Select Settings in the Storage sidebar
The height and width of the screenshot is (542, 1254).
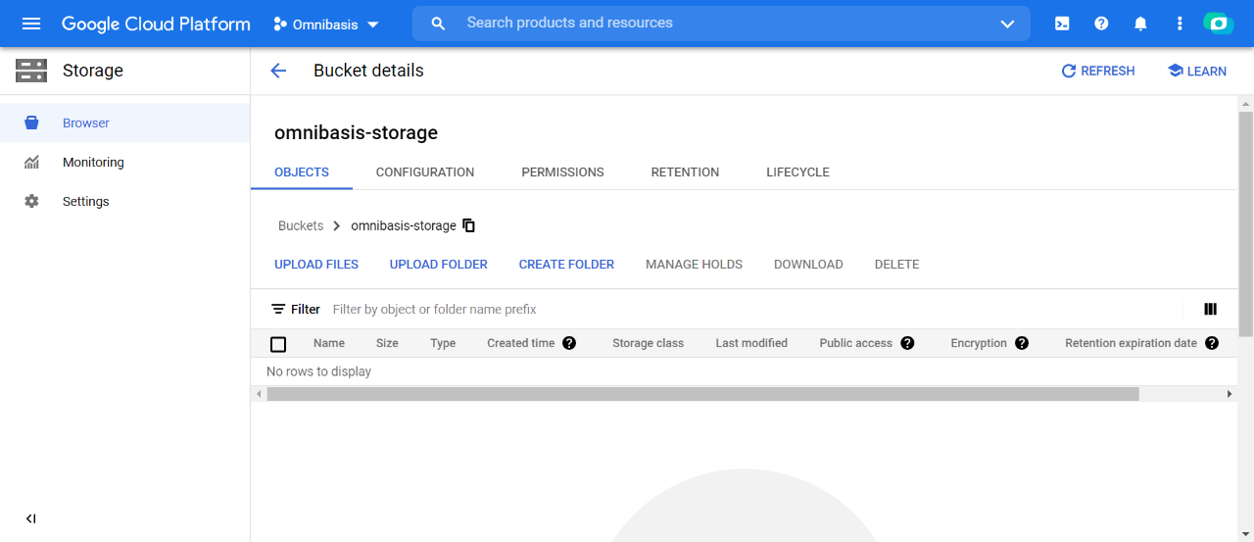[125, 201]
